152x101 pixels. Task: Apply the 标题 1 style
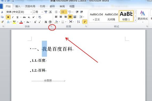(x=126, y=16)
